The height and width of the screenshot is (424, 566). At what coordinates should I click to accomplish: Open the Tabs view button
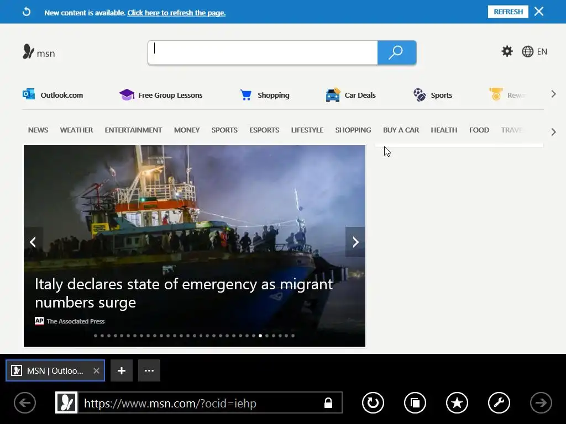click(x=415, y=402)
